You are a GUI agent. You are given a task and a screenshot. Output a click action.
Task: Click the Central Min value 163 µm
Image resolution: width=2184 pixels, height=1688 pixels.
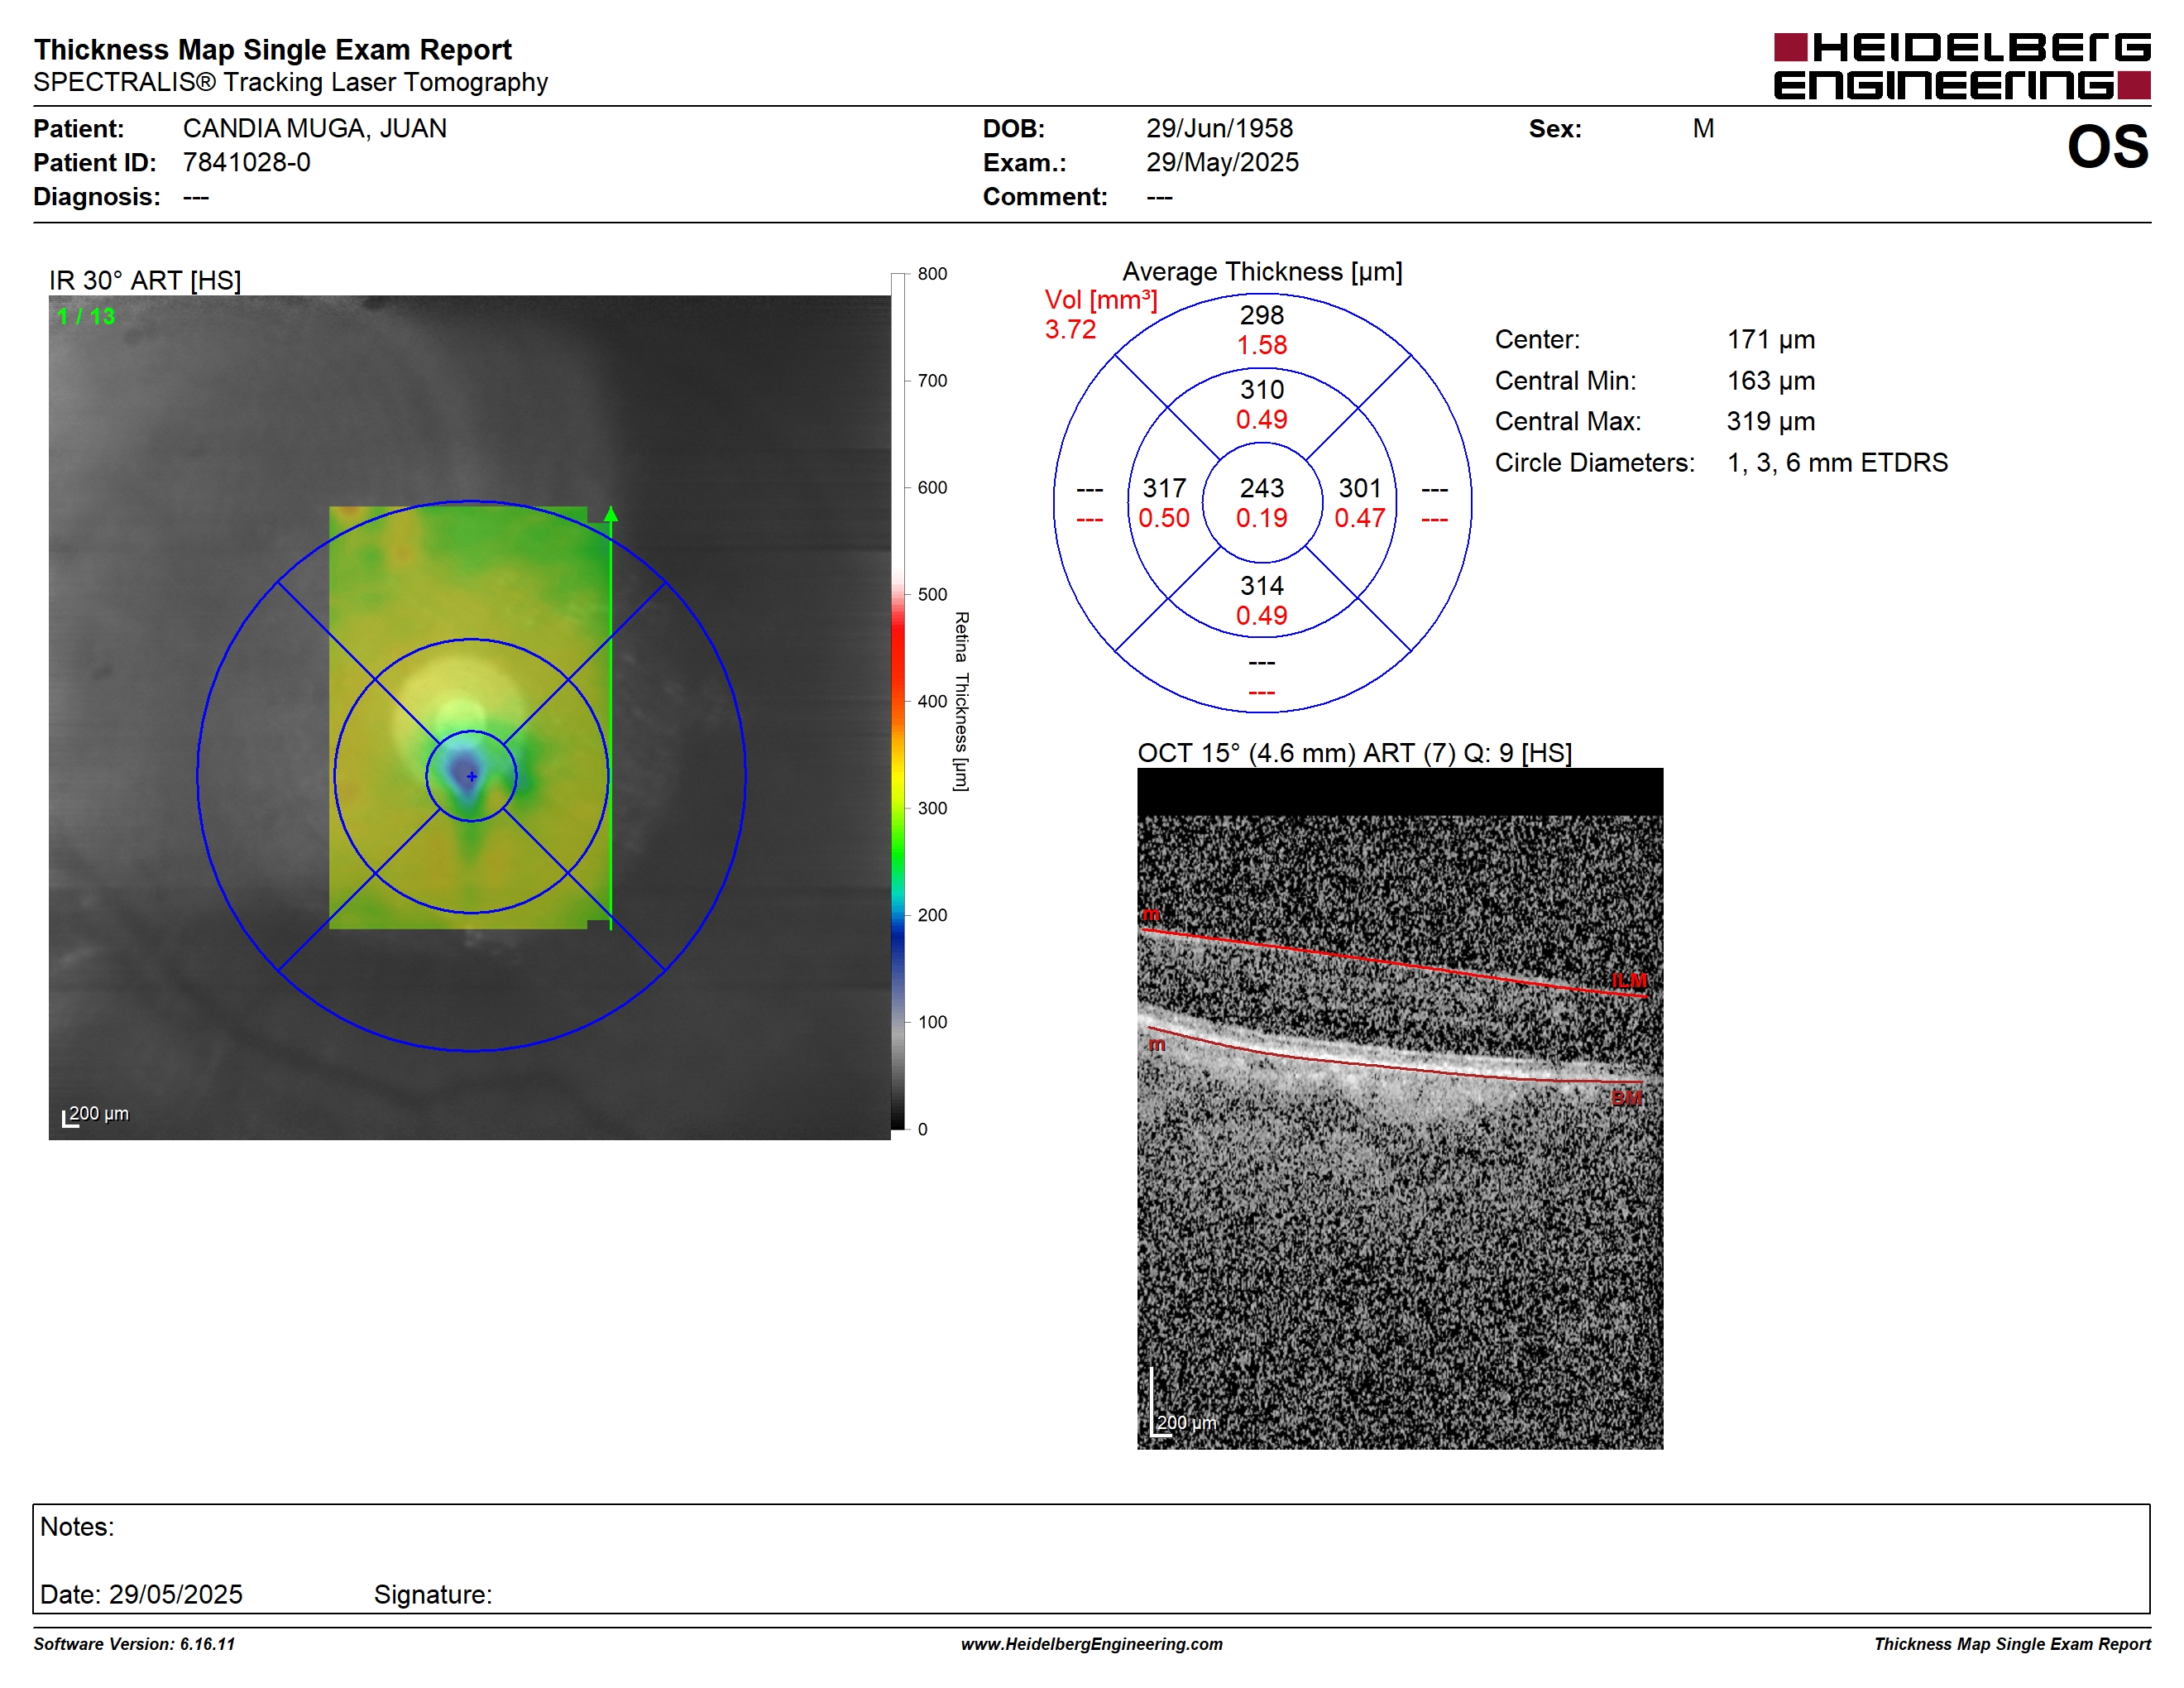1770,381
